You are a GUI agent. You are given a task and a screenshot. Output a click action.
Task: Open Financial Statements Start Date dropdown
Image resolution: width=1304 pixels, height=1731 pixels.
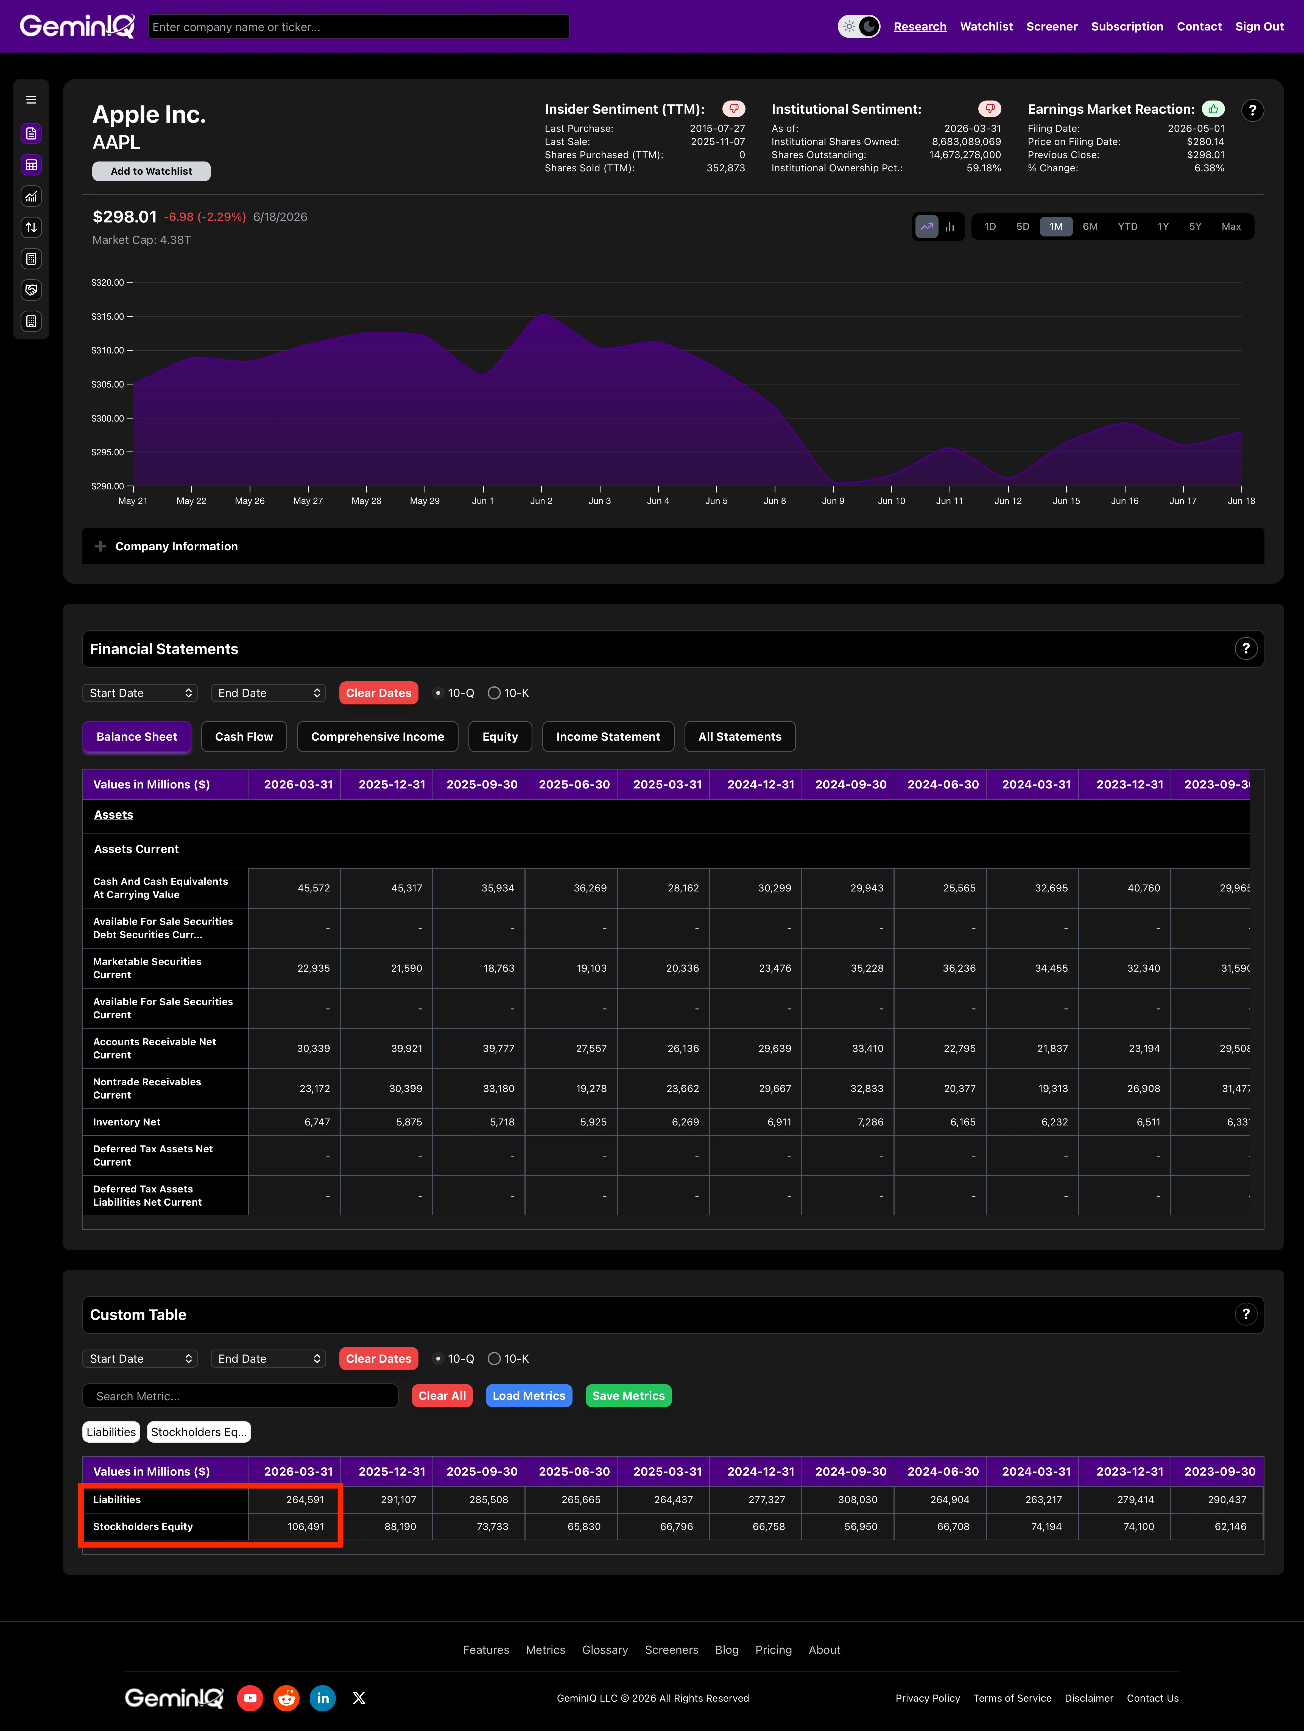140,693
